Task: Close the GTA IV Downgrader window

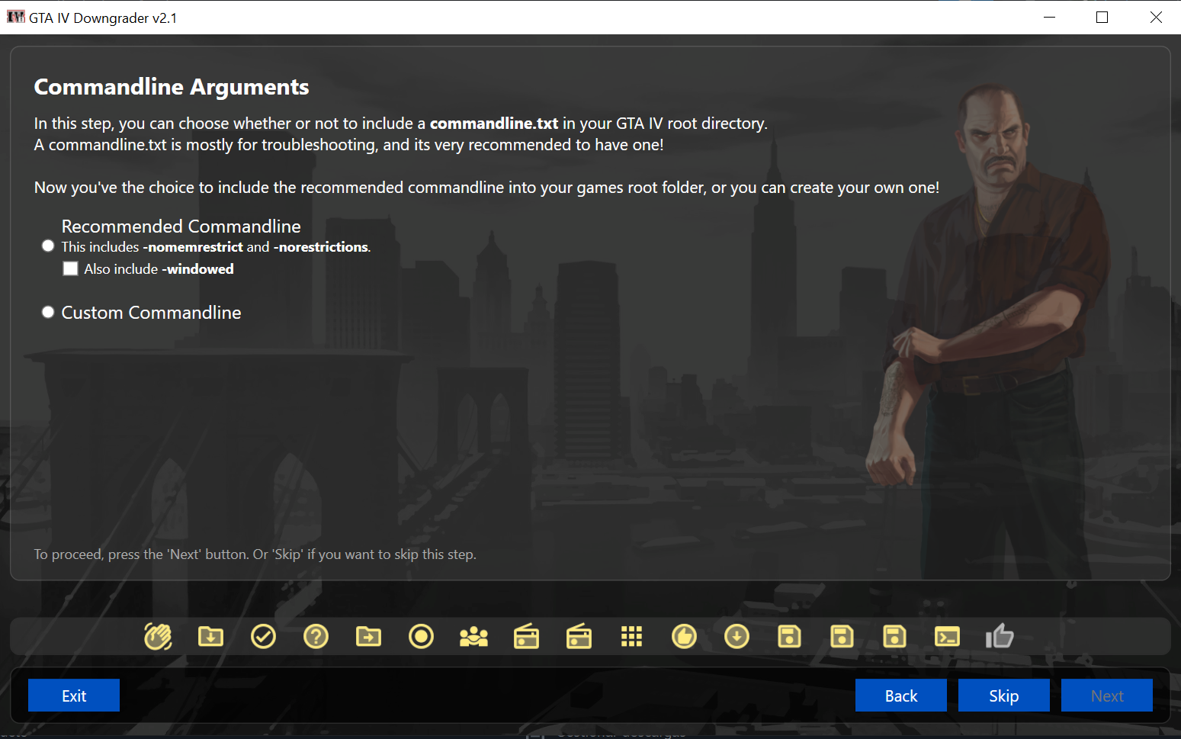Action: (1155, 17)
